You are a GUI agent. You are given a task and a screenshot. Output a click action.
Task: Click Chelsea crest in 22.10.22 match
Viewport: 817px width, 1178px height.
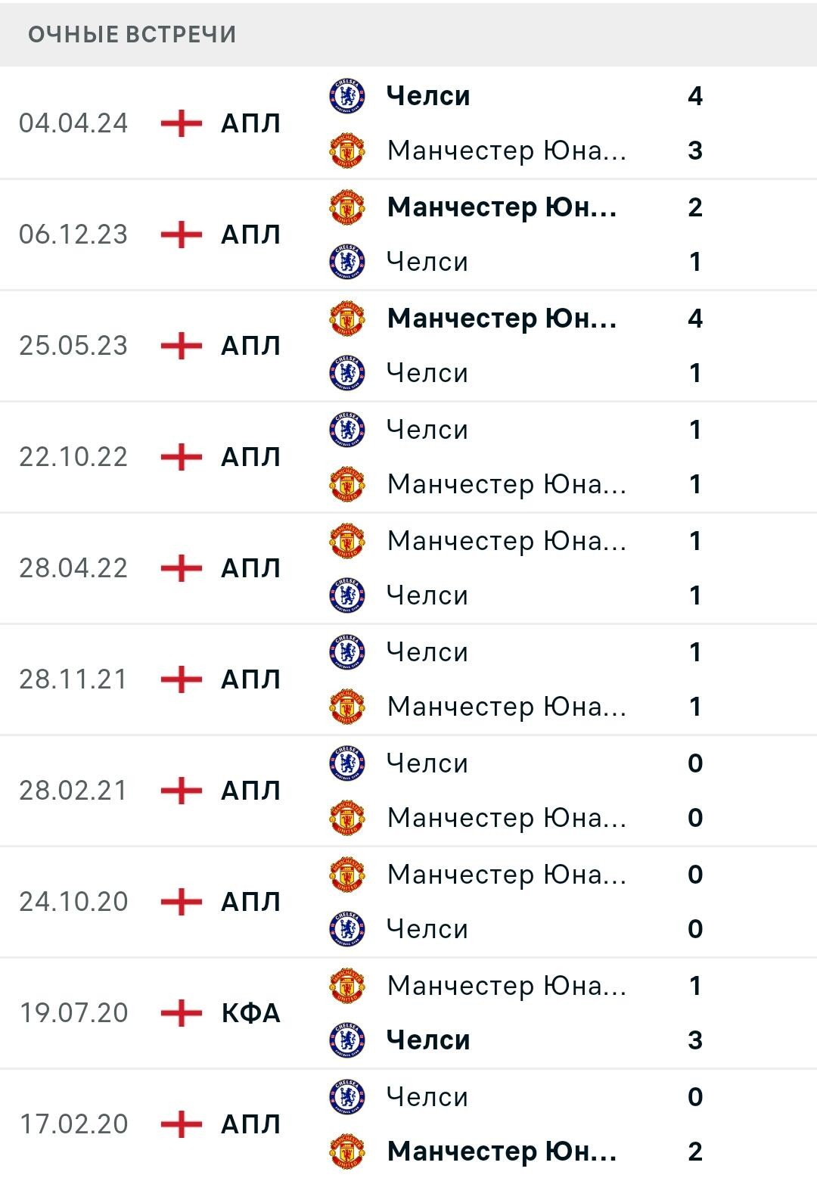click(x=347, y=430)
